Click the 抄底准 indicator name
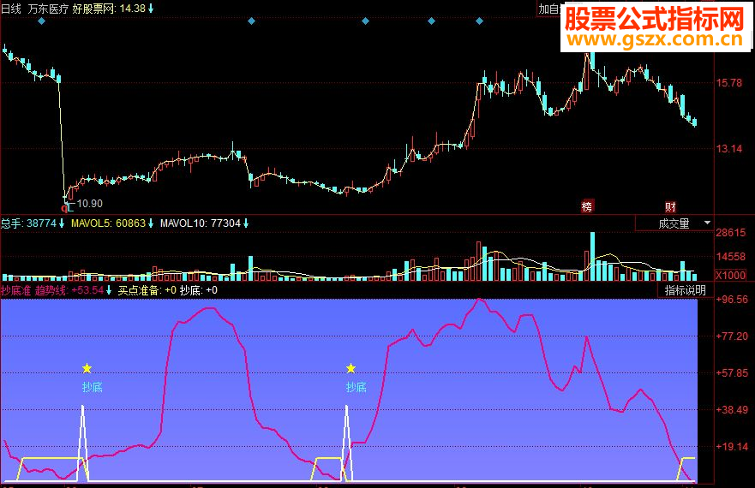This screenshot has width=755, height=488. [x=16, y=290]
